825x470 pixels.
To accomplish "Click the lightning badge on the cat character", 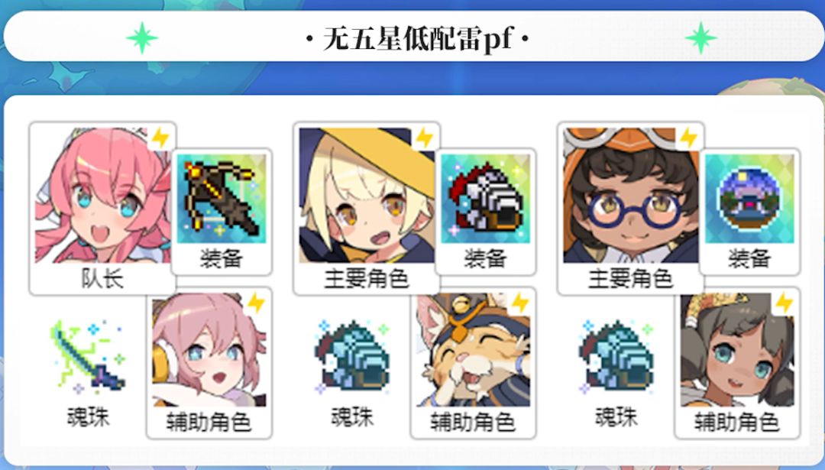I will click(520, 303).
